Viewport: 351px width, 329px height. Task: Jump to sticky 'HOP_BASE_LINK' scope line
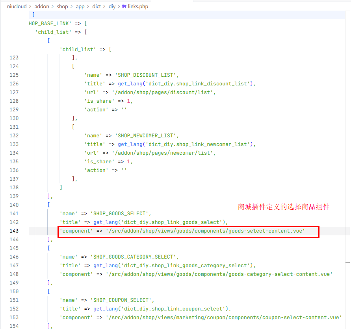[55, 23]
